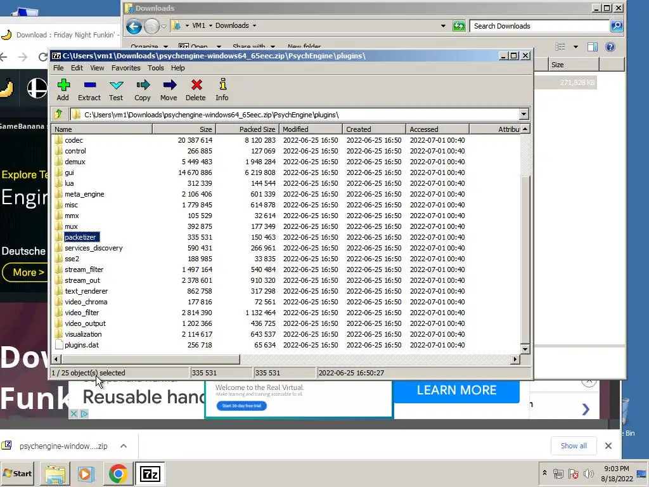Click the network icon in system tray
The width and height of the screenshot is (649, 487).
pyautogui.click(x=558, y=473)
